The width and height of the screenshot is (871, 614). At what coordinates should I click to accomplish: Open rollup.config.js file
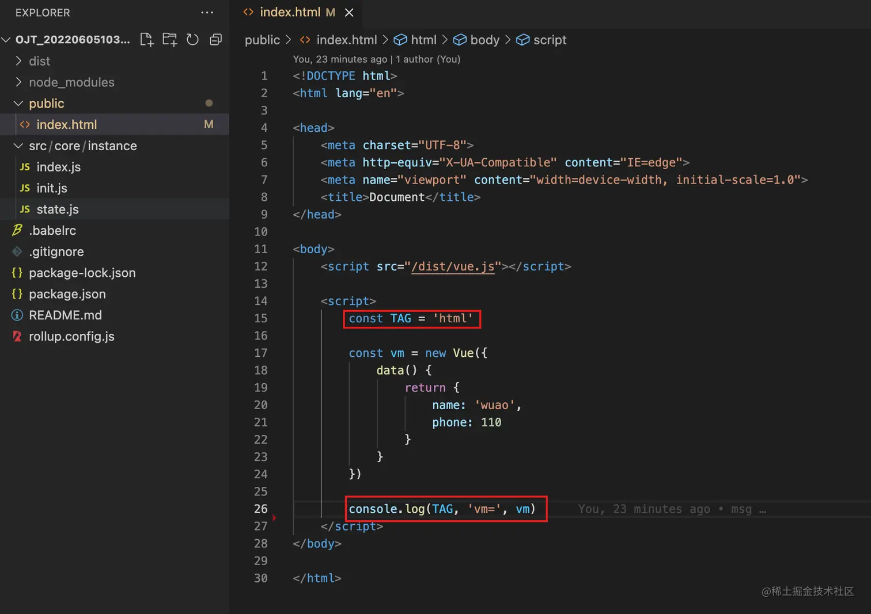click(x=115, y=337)
